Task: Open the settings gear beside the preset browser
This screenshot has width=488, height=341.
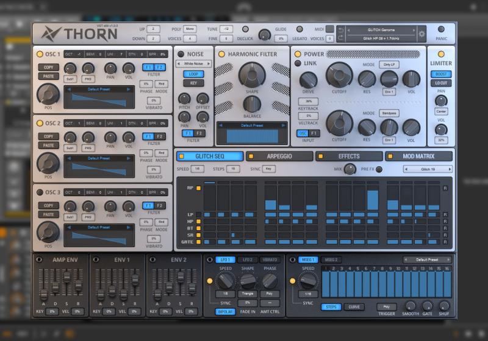Action: tap(422, 34)
